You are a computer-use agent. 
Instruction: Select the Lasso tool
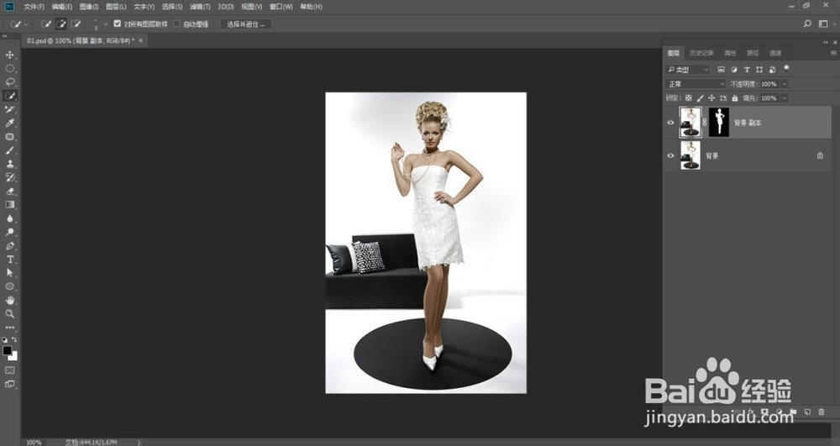(x=9, y=82)
